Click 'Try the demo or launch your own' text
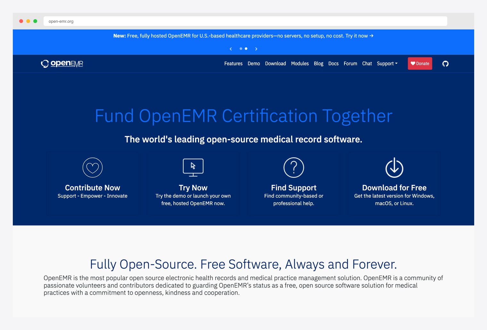487x330 pixels. click(x=193, y=196)
